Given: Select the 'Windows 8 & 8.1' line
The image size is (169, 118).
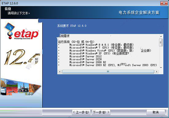Looking at the screenshot, I should (101, 45).
